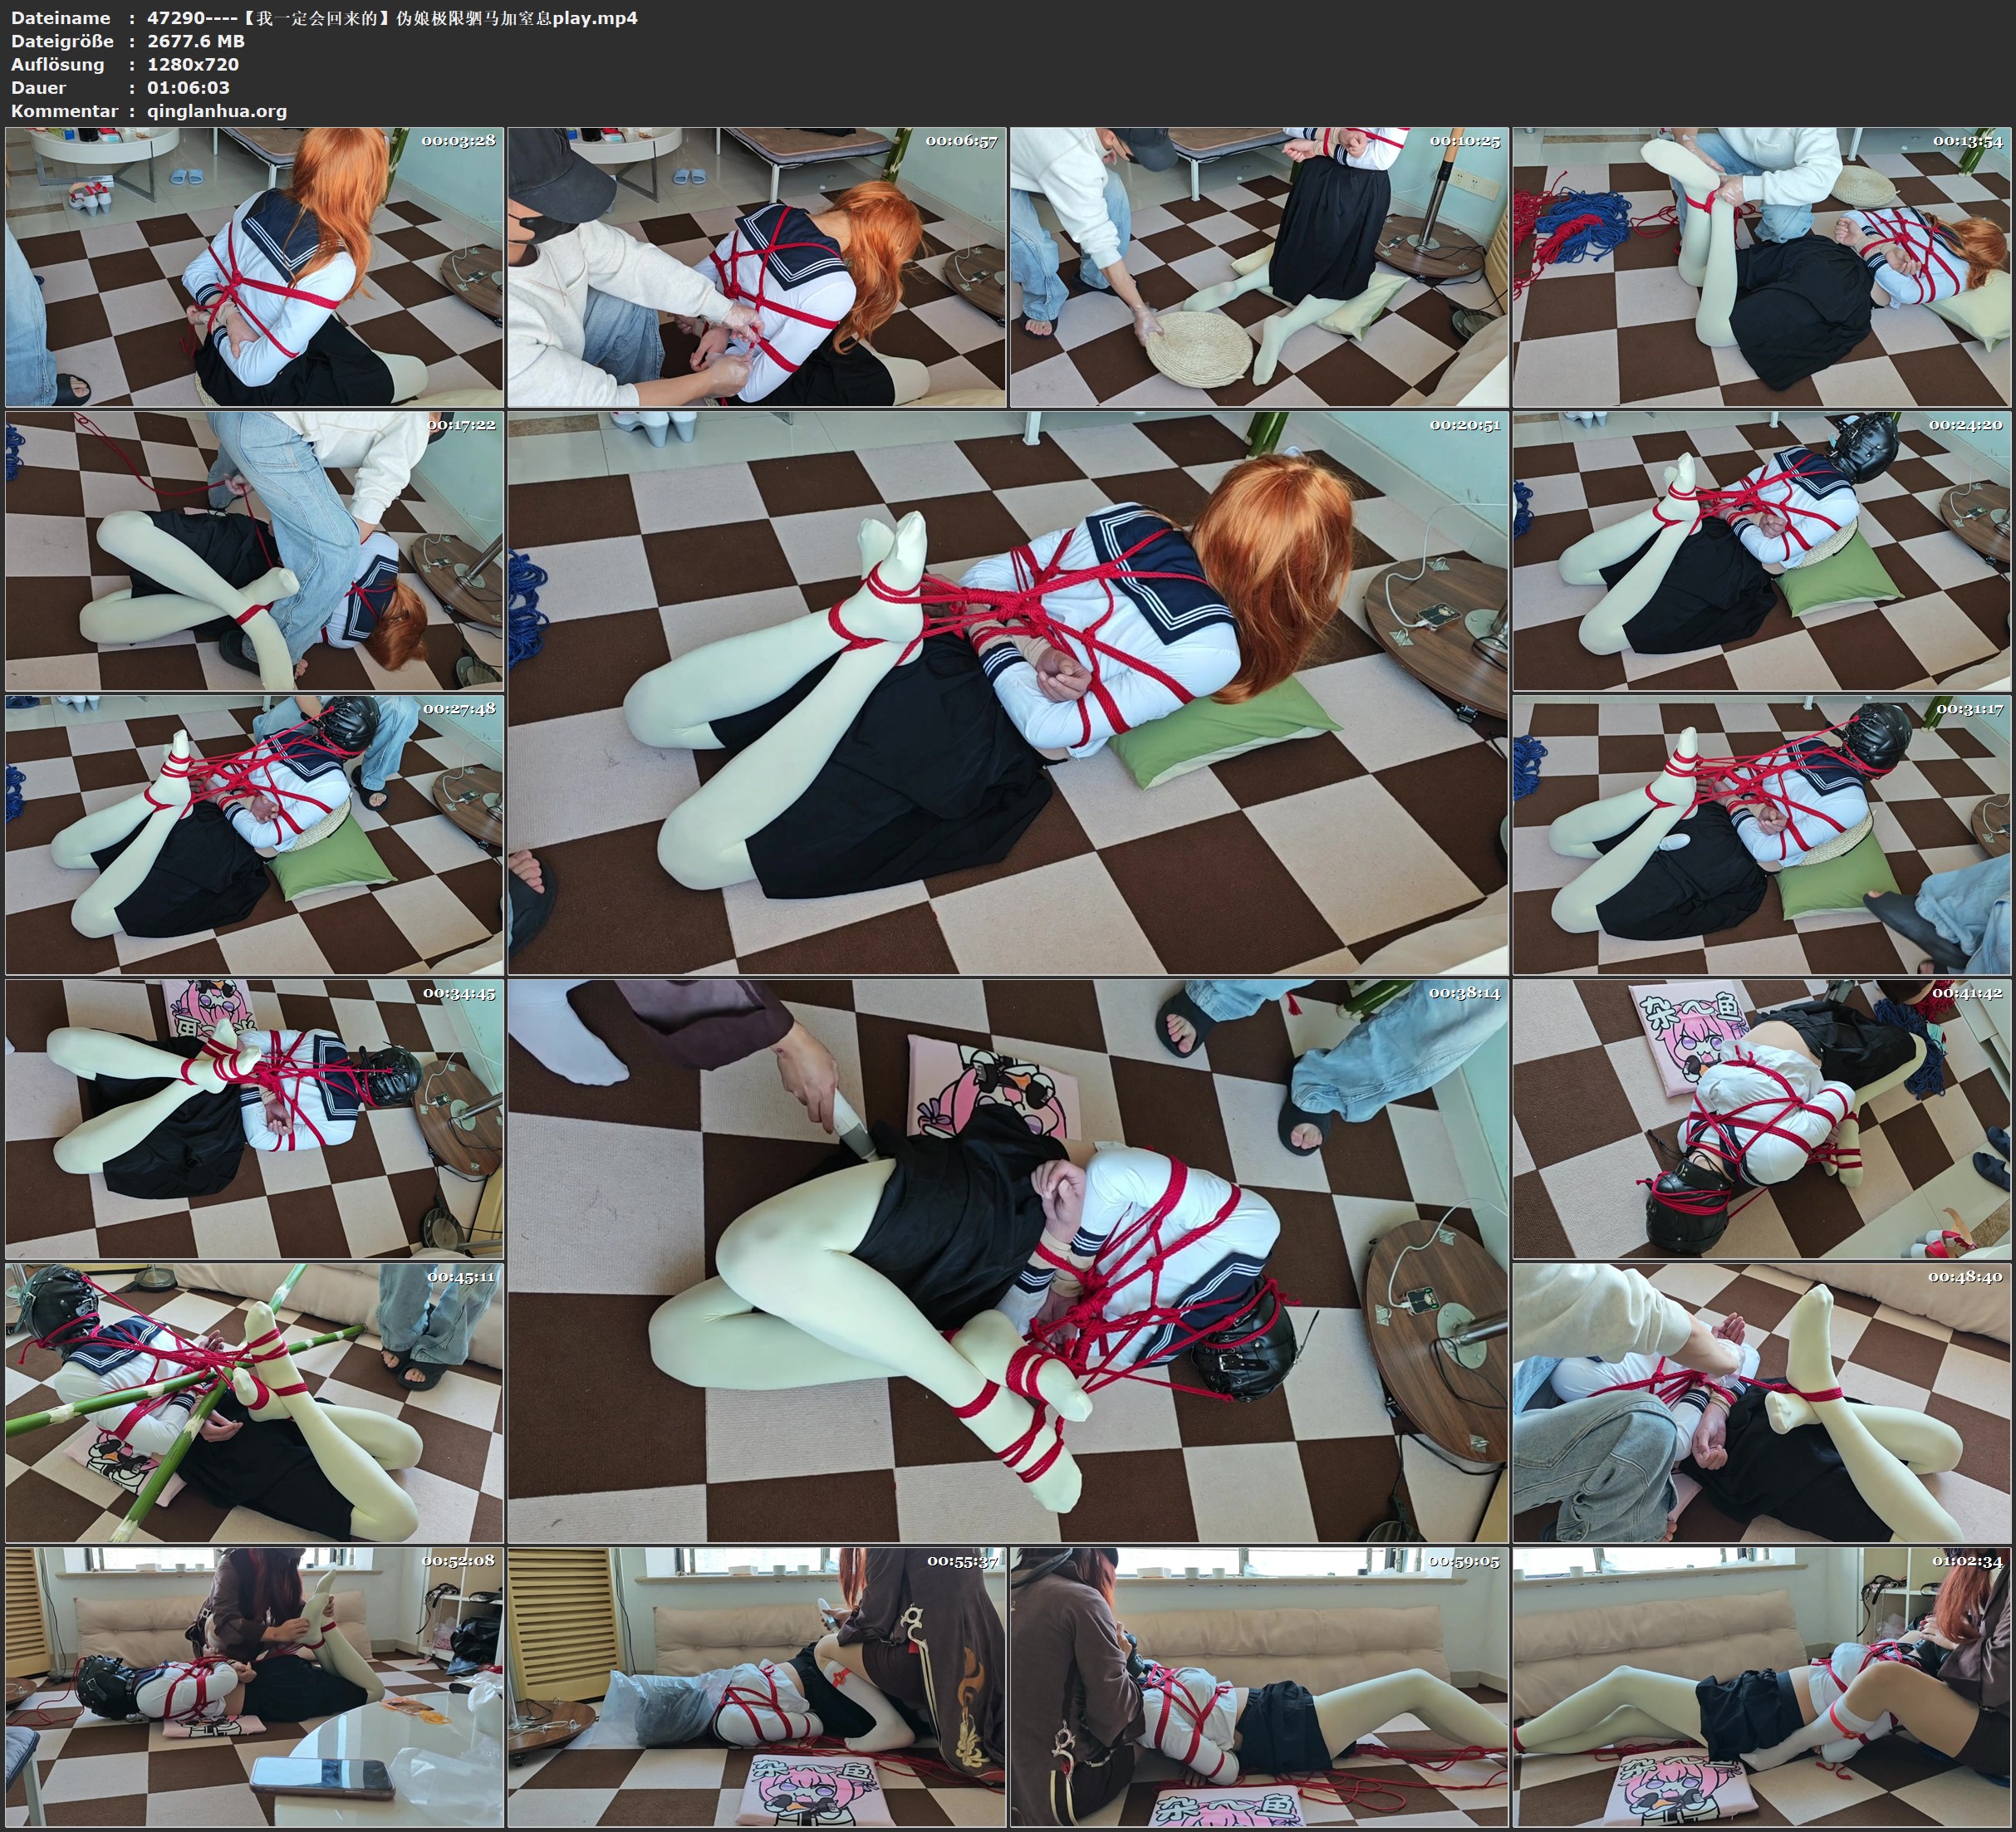The image size is (2016, 1832).
Task: Select the large 00:20:51 frame
Action: click(1008, 692)
